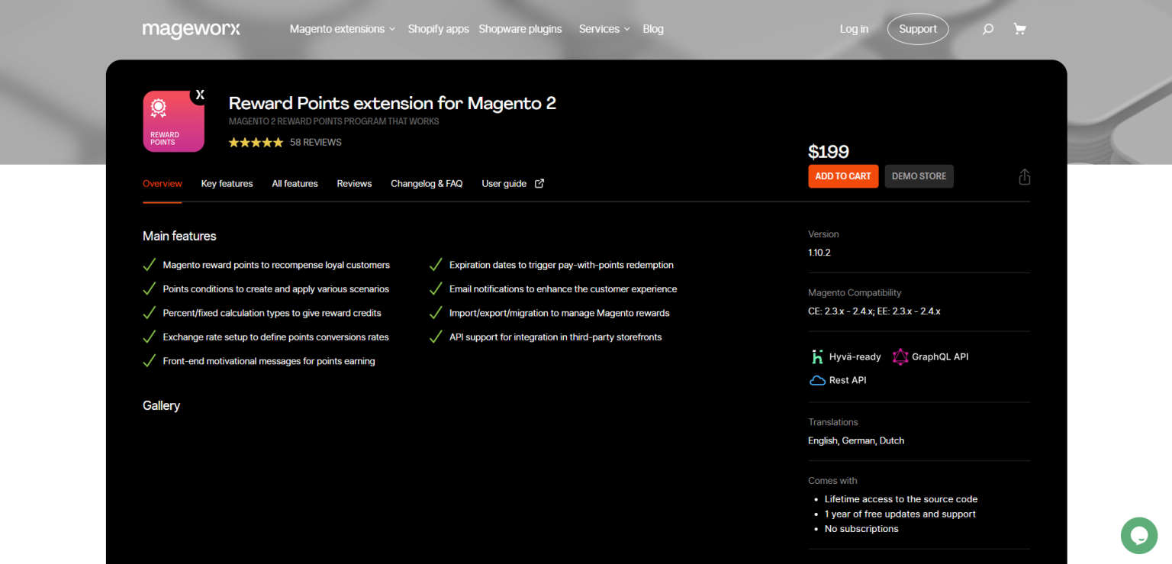Viewport: 1172px width, 564px height.
Task: Click the share icon beside Demo Store
Action: 1024,176
